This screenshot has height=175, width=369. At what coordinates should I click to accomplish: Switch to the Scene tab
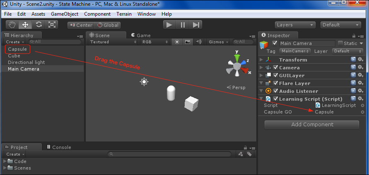106,35
